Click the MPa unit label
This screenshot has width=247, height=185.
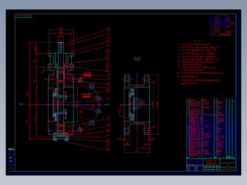tap(233, 24)
